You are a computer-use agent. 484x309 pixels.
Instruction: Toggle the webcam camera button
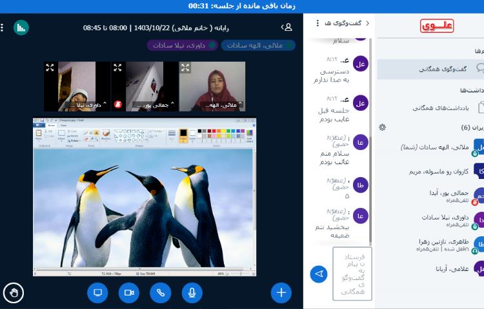point(129,293)
